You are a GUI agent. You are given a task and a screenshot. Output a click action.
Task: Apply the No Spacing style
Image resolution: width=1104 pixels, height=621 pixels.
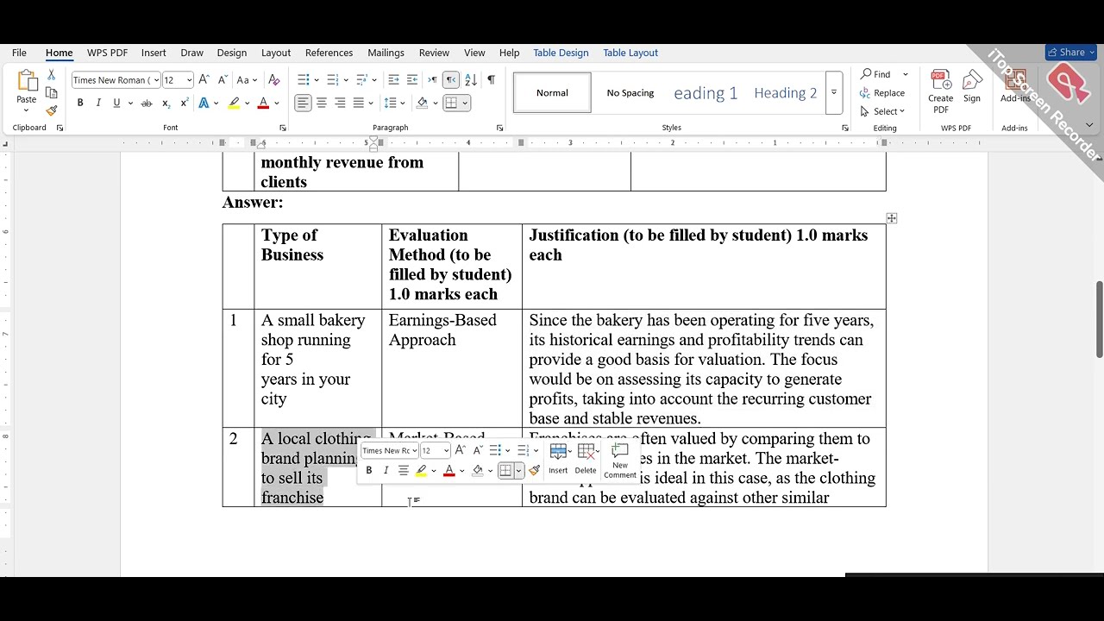tap(630, 92)
